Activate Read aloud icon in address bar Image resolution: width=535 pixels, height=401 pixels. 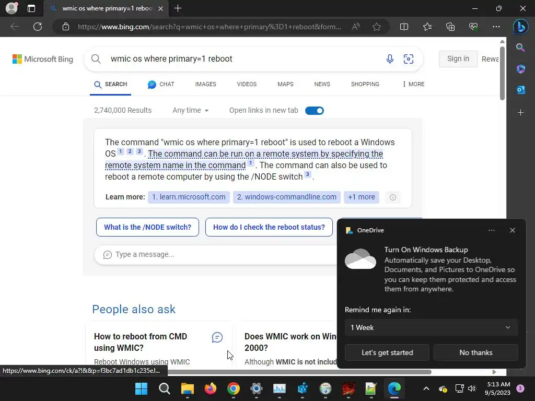(x=356, y=27)
